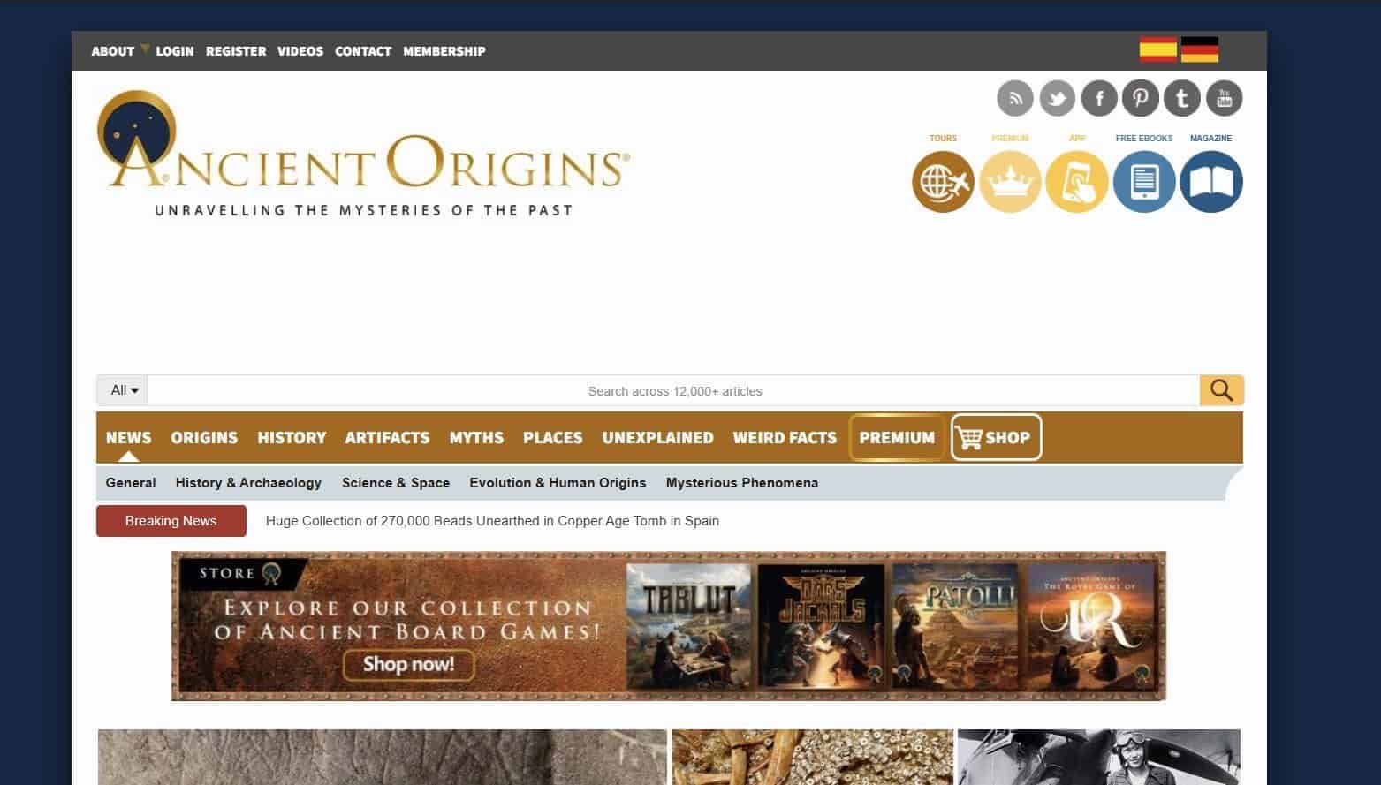Open the Dogs & Jackals game cover
1381x785 pixels.
coord(822,627)
